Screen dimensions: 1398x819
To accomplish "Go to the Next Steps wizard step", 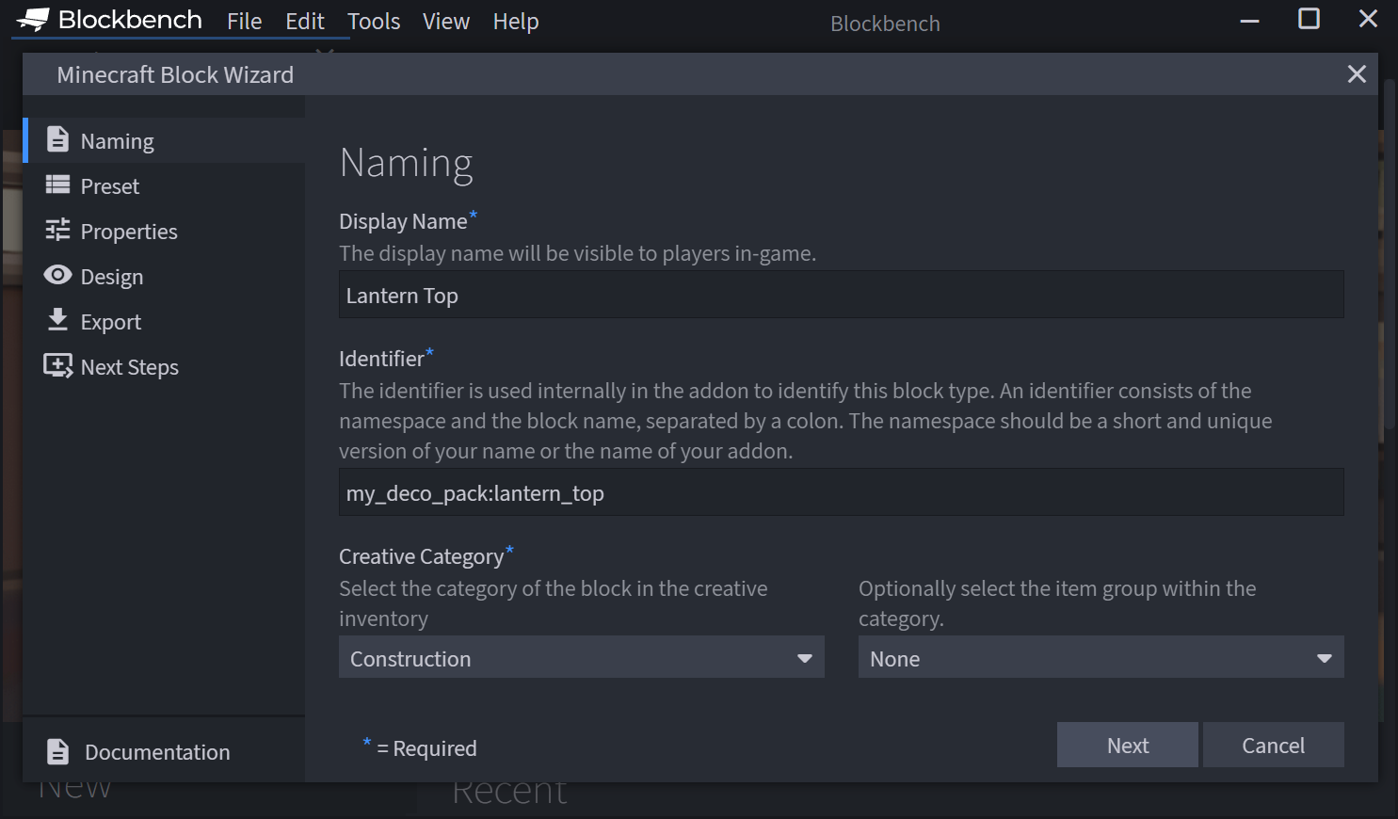I will pyautogui.click(x=164, y=366).
